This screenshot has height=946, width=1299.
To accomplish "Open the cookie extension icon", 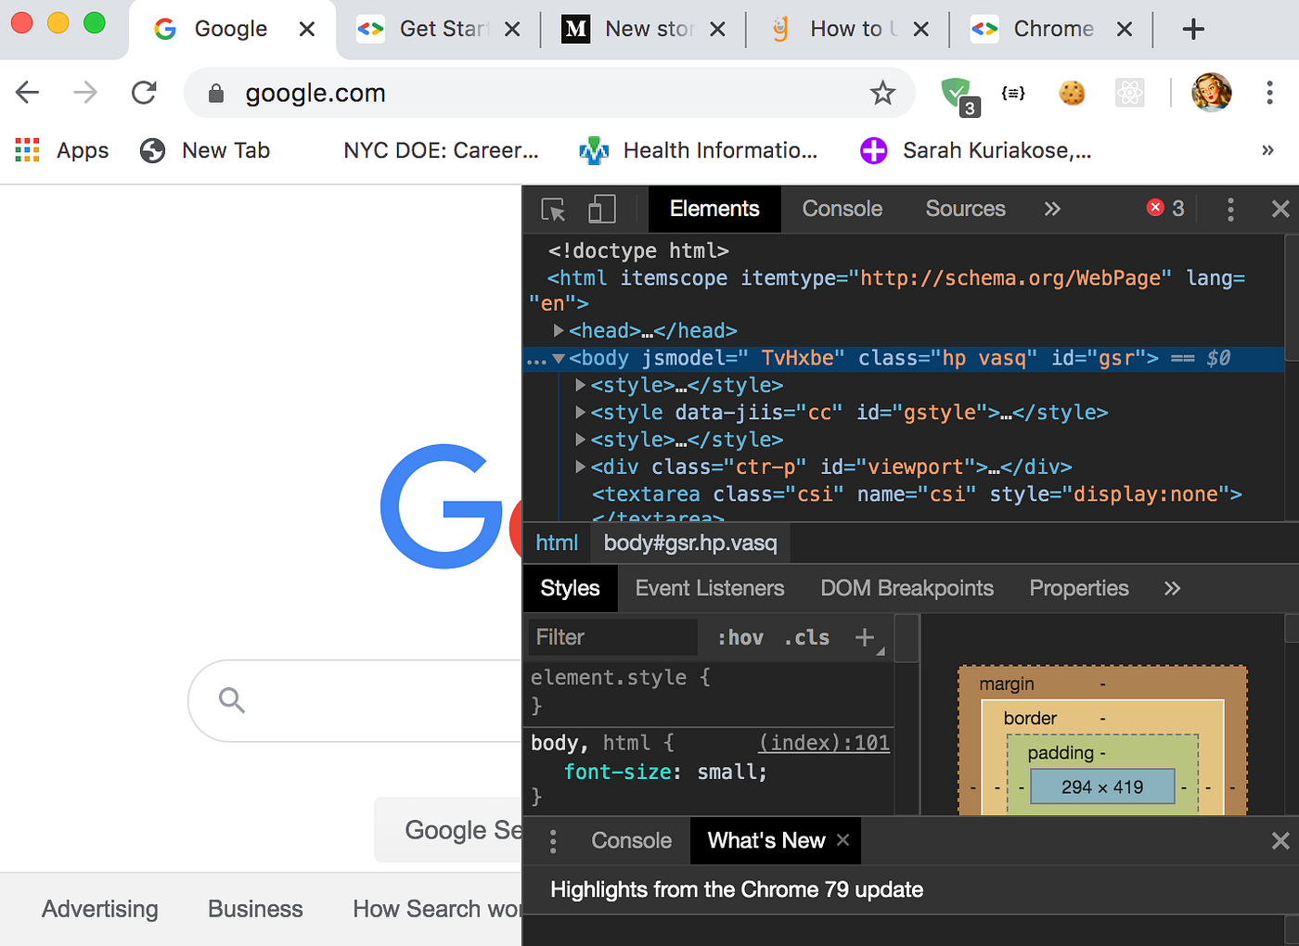I will (1072, 93).
